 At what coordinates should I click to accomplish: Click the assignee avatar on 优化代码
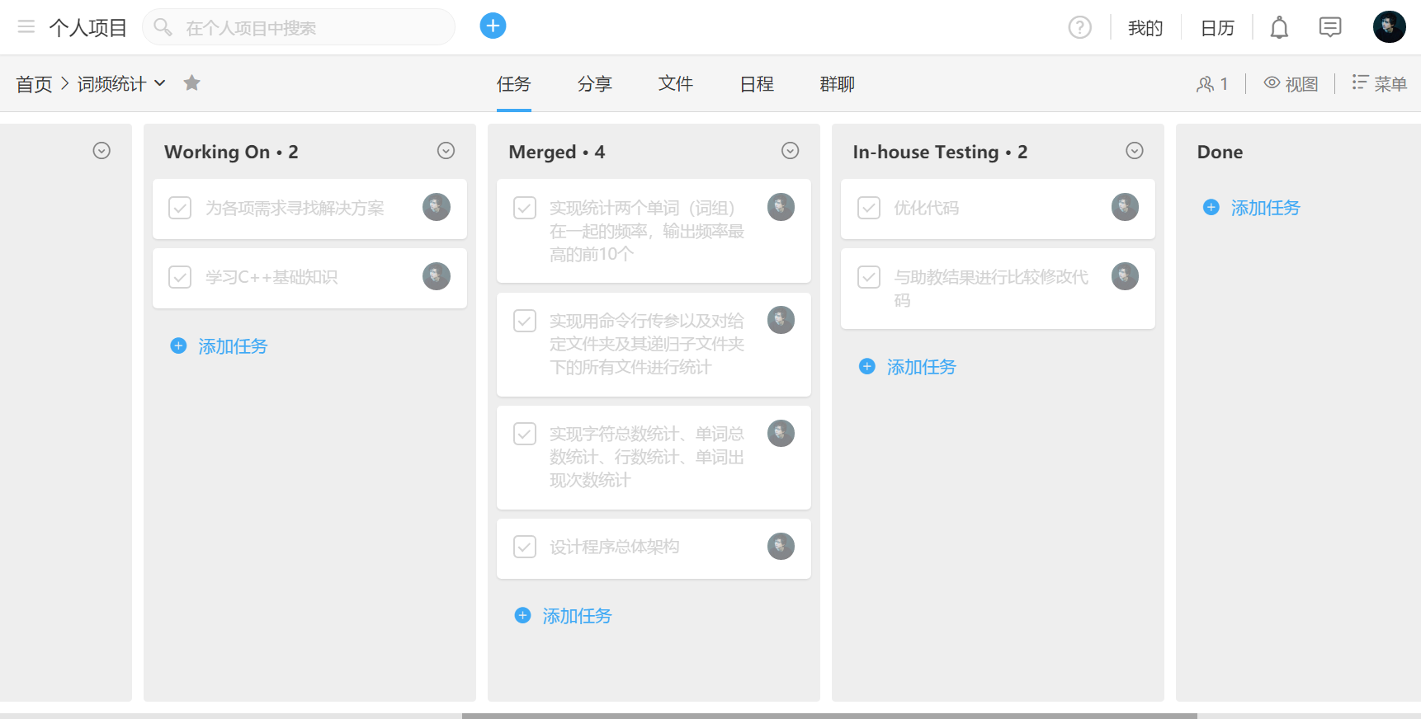1125,207
